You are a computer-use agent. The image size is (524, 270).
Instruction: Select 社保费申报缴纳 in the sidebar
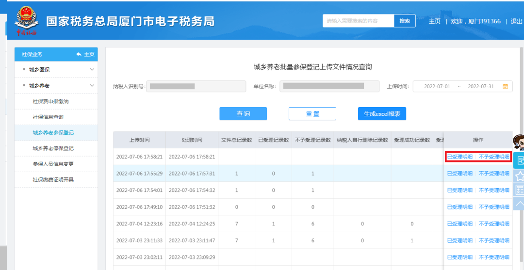[50, 101]
